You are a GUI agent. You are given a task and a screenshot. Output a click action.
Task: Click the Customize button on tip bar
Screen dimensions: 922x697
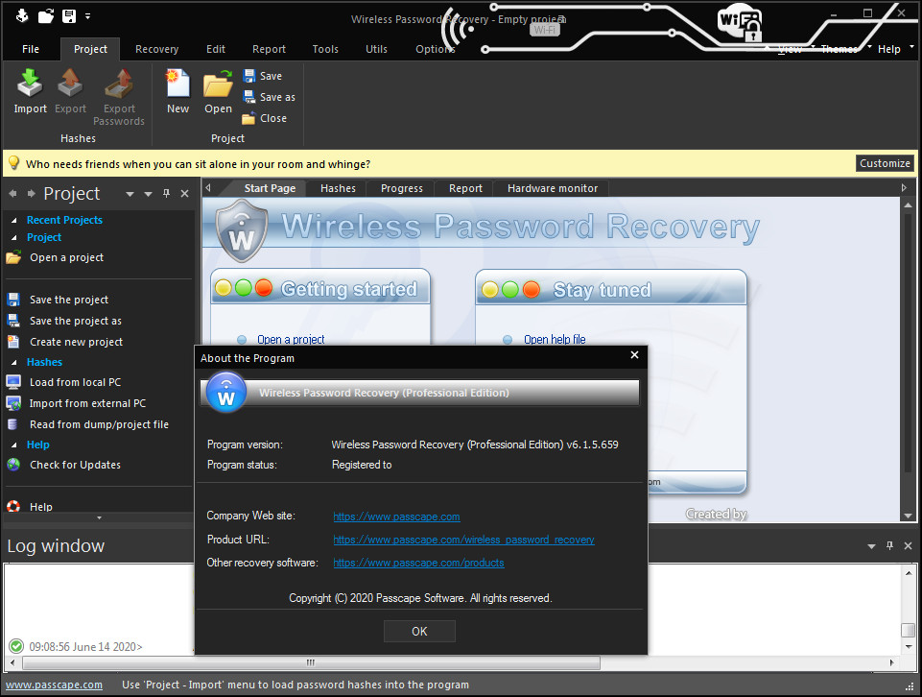tap(885, 163)
